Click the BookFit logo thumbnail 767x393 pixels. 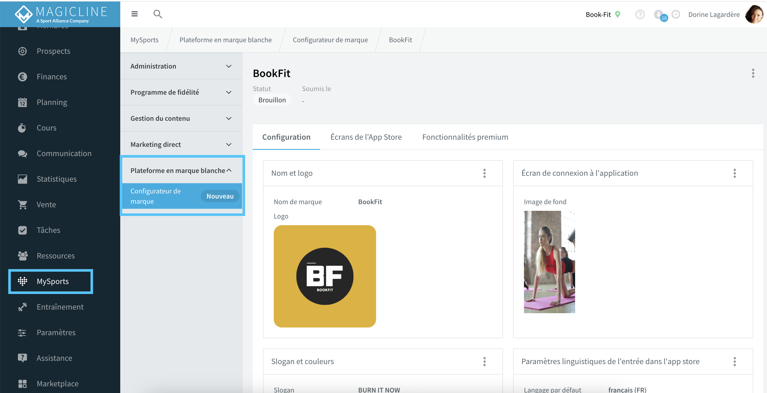click(325, 276)
